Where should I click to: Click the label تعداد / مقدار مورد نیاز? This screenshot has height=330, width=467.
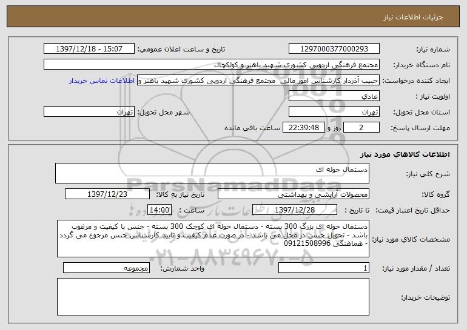[x=416, y=268]
